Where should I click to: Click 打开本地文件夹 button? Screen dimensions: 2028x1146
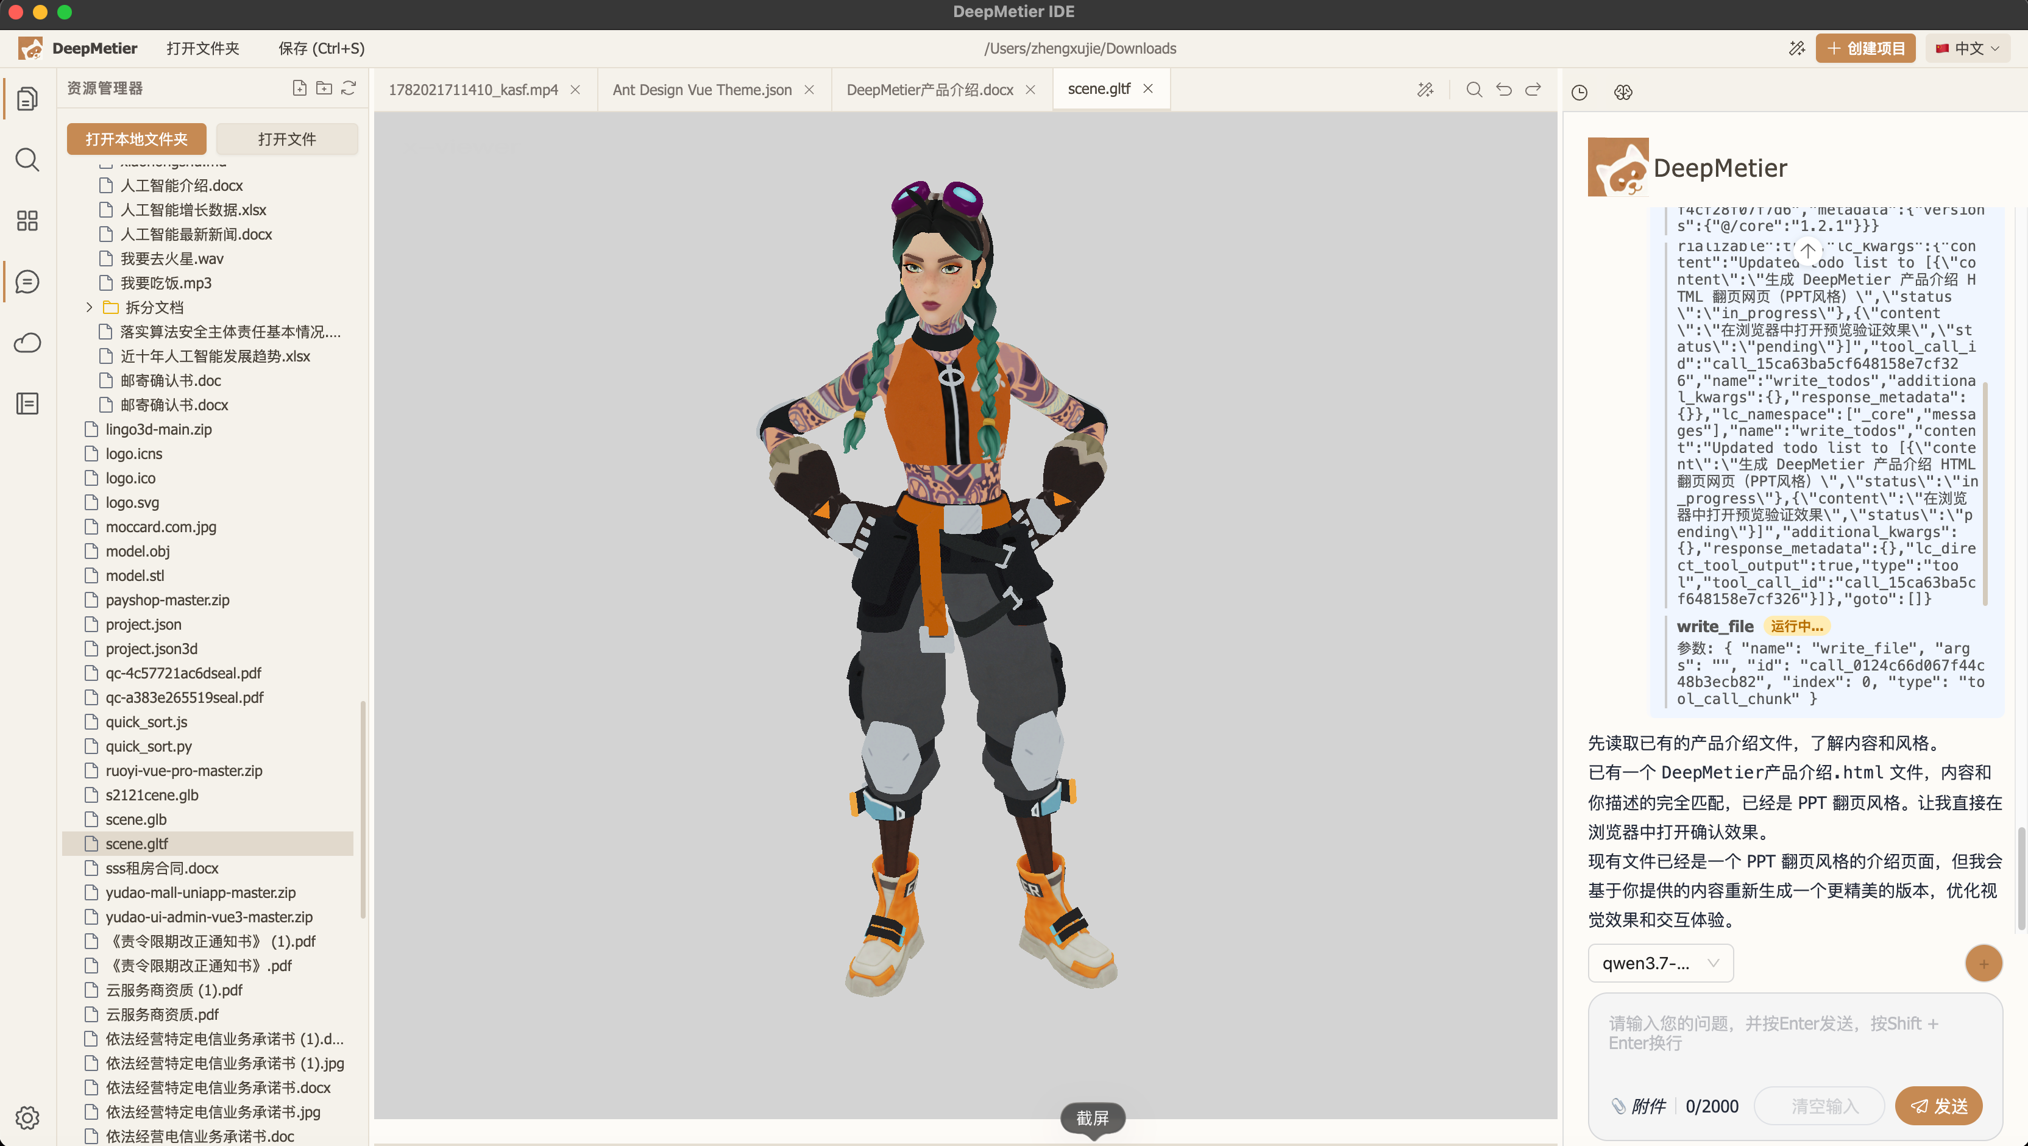click(136, 140)
